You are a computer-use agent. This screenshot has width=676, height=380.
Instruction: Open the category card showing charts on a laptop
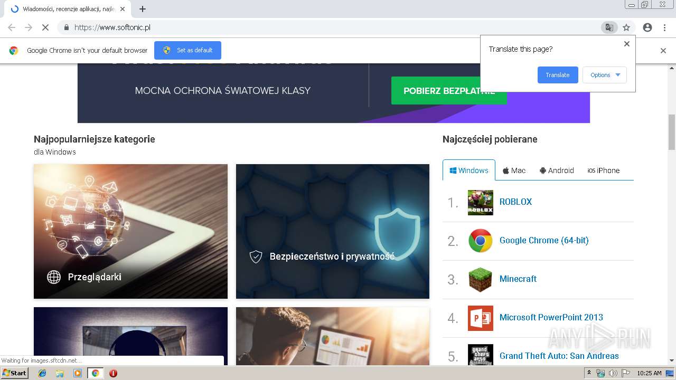(x=333, y=336)
